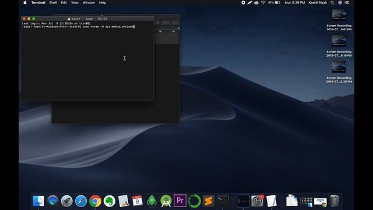
Task: Open the green circular ring app in Dock
Action: point(194,201)
